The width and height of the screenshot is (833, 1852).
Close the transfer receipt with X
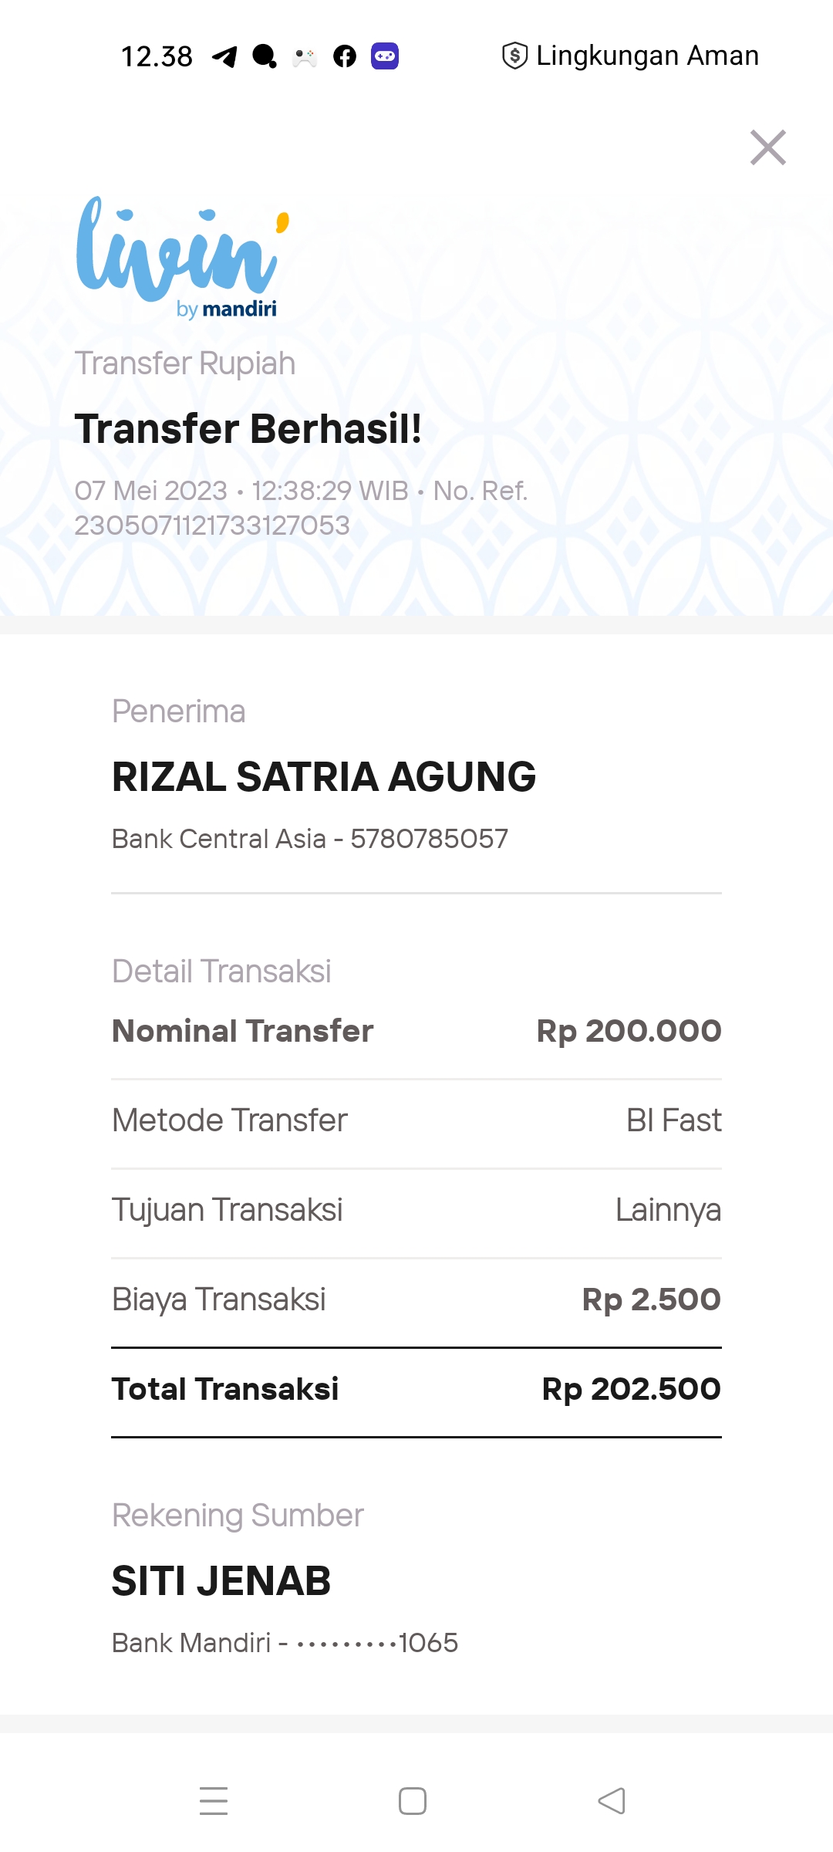tap(767, 147)
